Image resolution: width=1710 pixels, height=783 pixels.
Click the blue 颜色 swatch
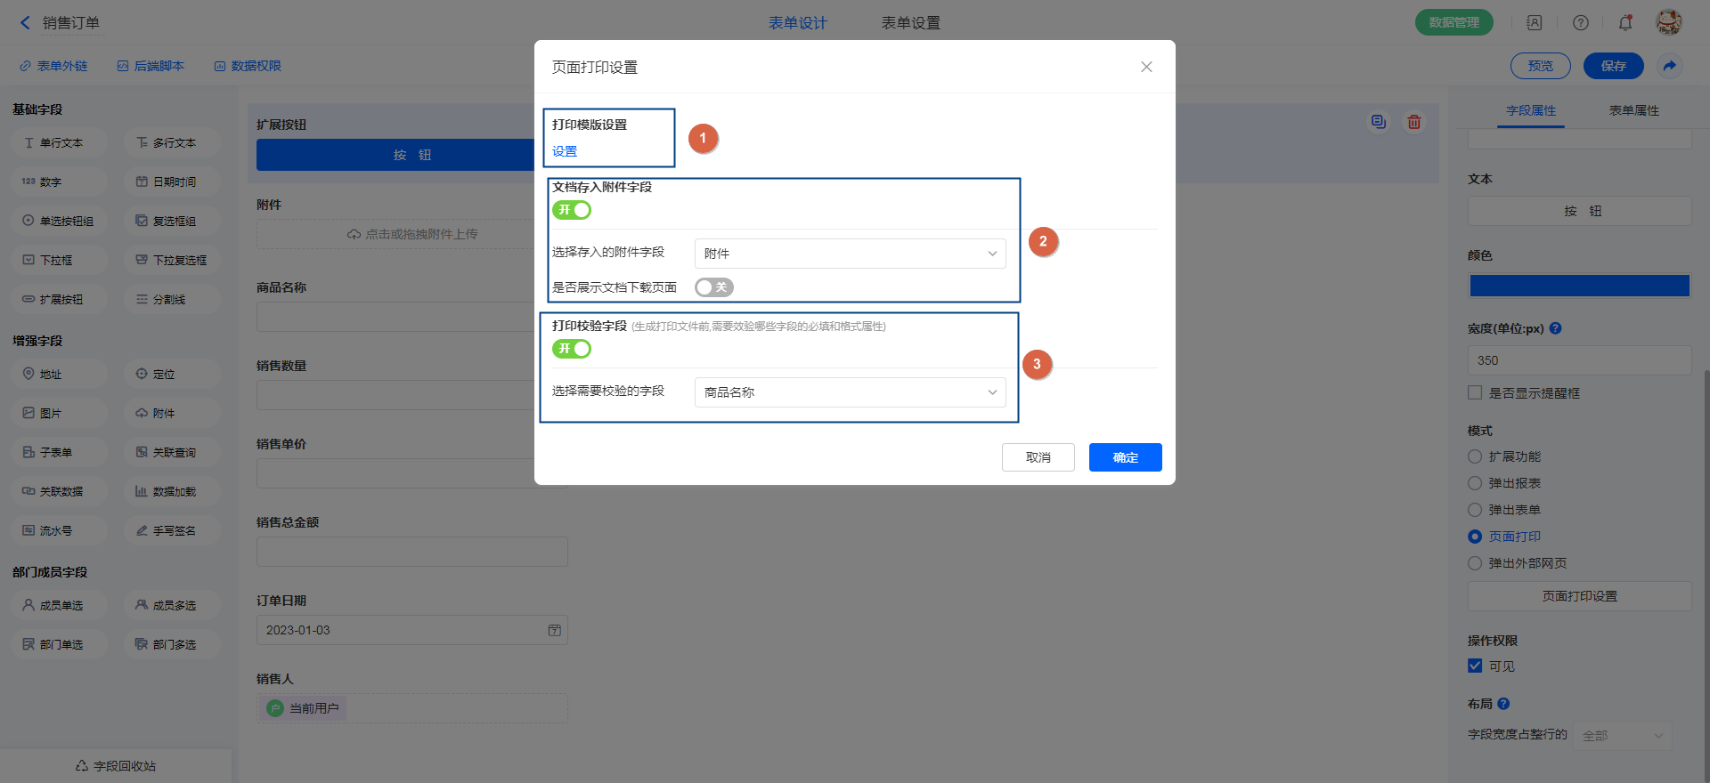click(1579, 286)
